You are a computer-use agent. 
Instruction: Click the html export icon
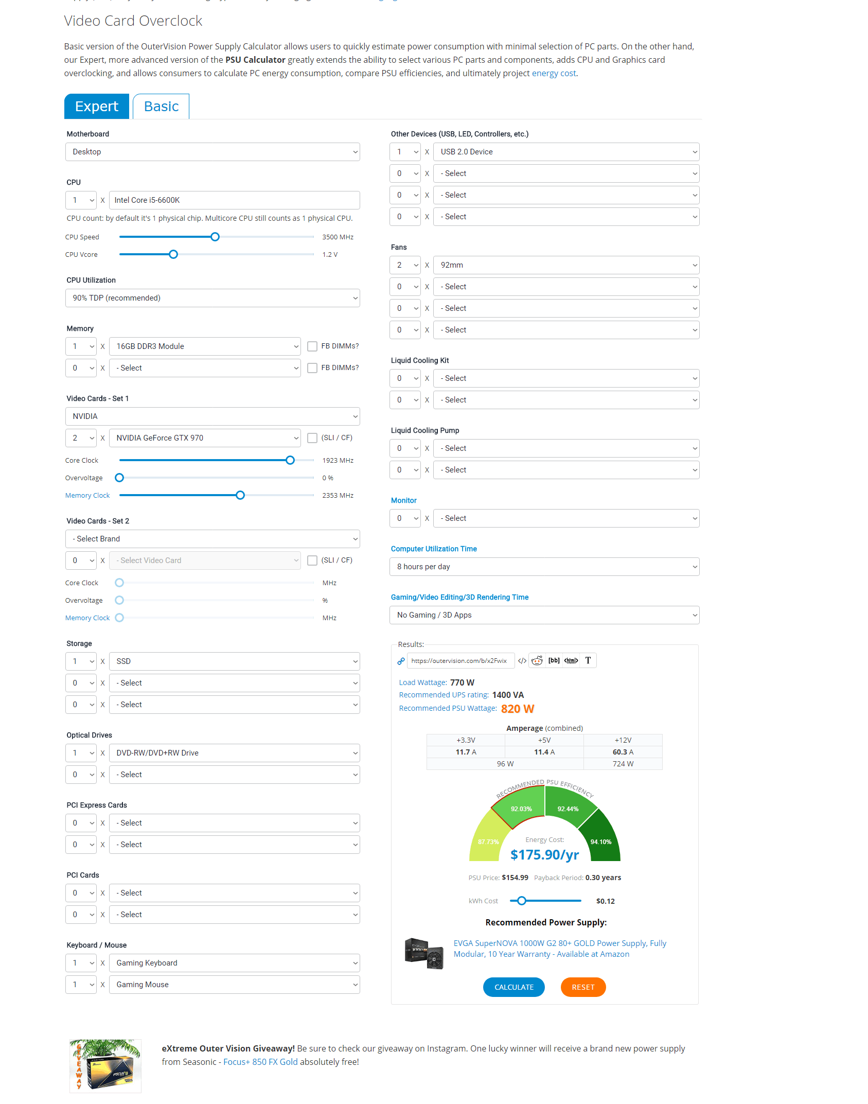[x=571, y=661]
